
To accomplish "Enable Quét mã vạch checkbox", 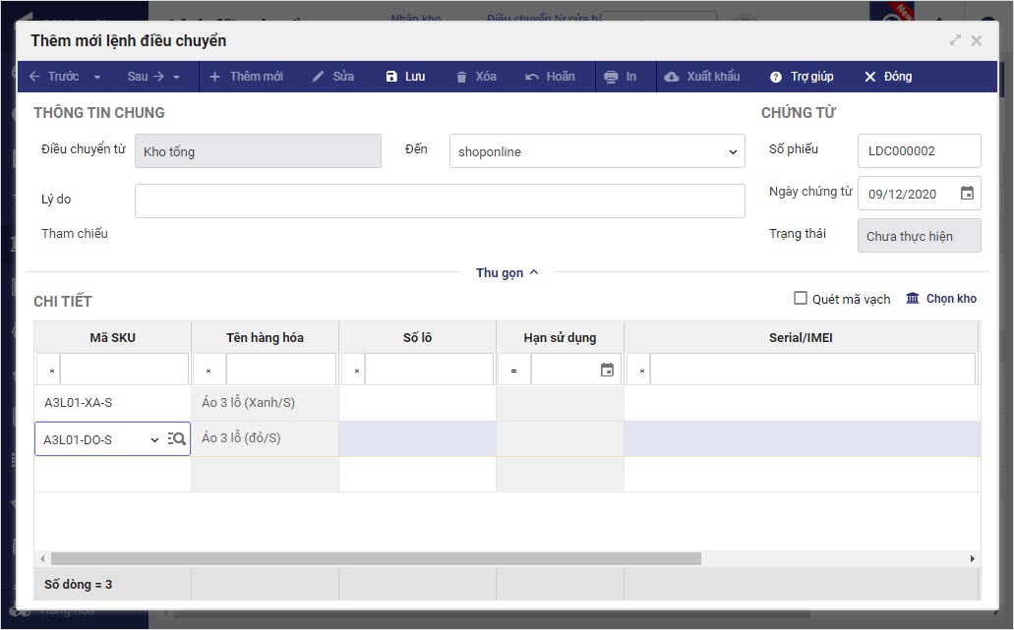I will point(801,298).
